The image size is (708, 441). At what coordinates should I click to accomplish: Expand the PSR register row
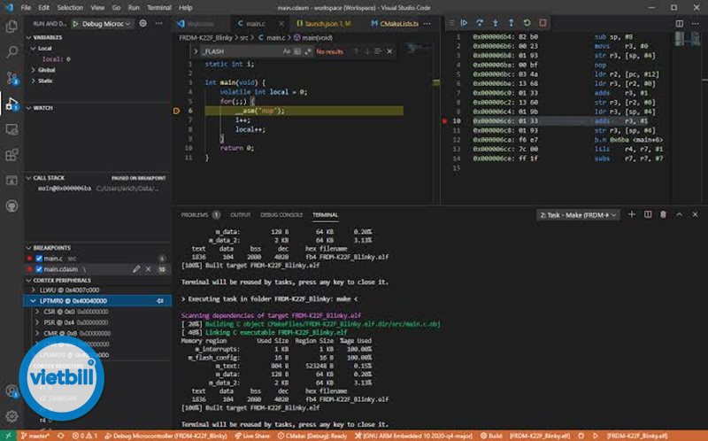click(x=37, y=322)
